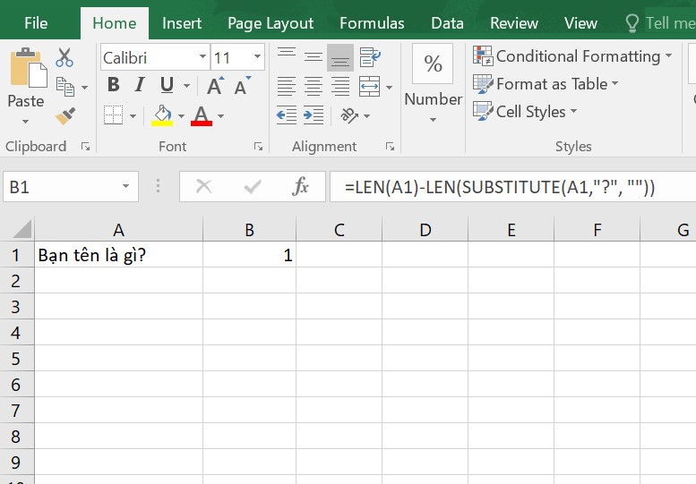Toggle Italic formatting
This screenshot has height=484, width=696.
tap(140, 84)
